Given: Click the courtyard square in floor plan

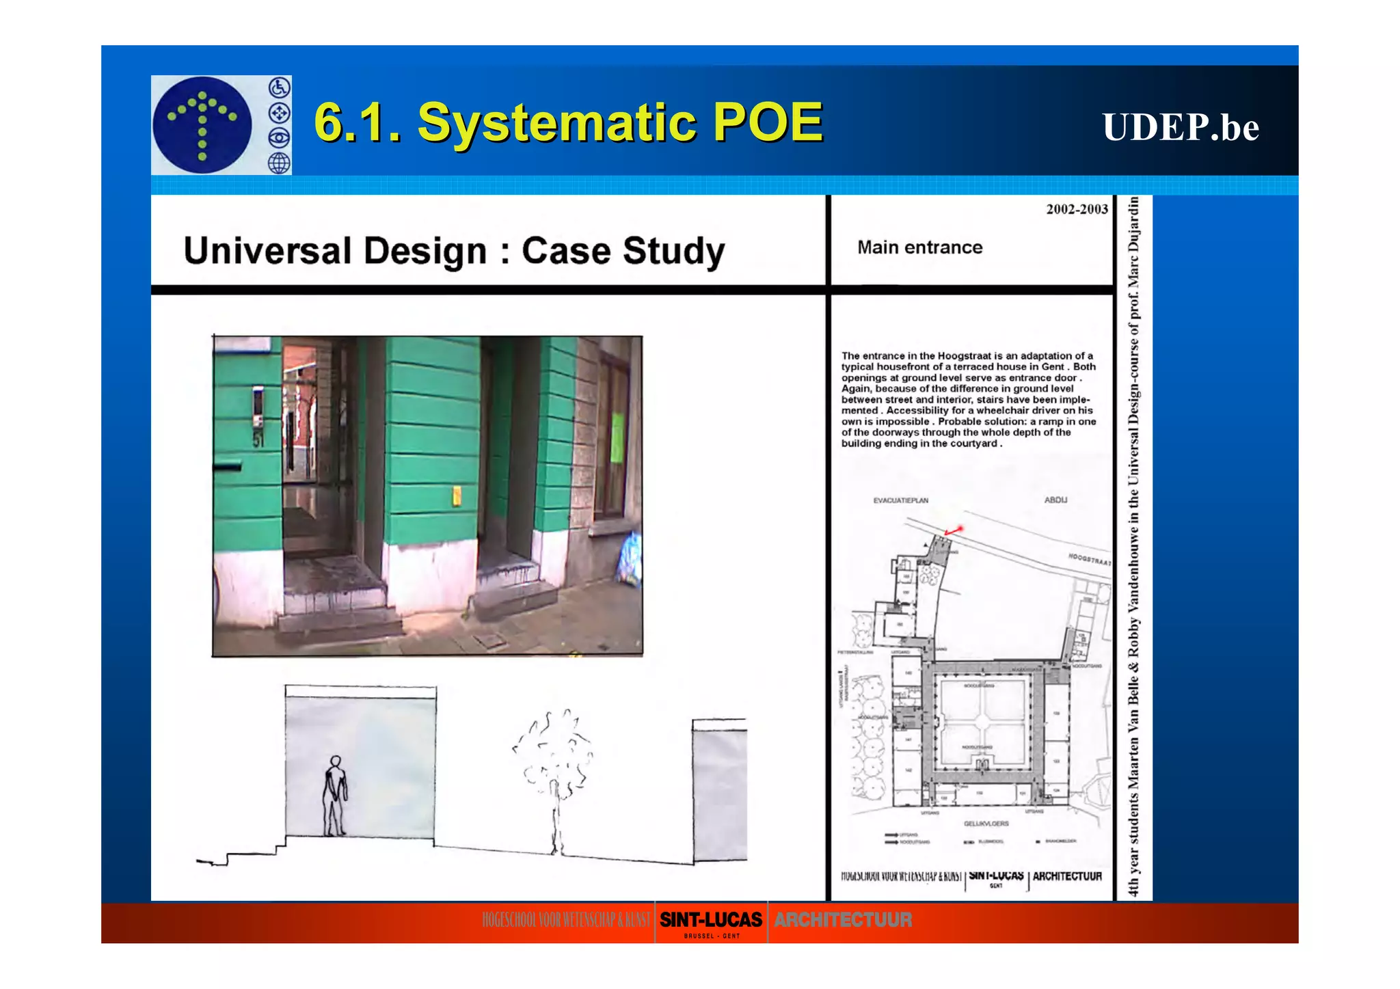Looking at the screenshot, I should [x=982, y=721].
